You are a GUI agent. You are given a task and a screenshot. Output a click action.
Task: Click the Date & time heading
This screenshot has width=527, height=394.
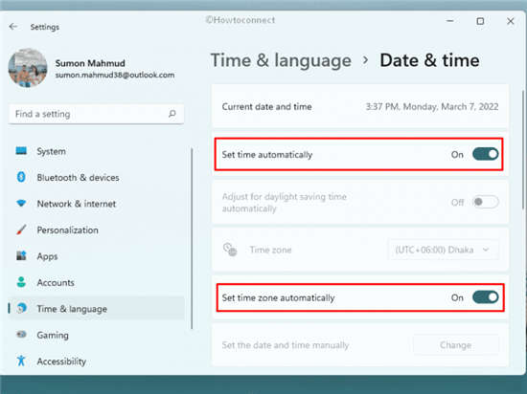(429, 60)
